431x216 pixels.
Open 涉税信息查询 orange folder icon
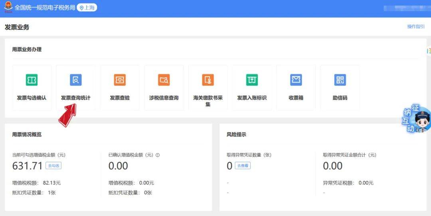pyautogui.click(x=164, y=80)
